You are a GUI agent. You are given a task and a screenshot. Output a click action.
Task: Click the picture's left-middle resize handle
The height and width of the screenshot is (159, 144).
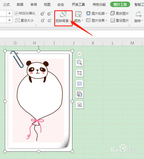click(5, 101)
